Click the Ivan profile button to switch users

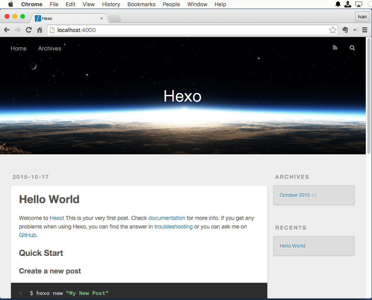(x=362, y=16)
